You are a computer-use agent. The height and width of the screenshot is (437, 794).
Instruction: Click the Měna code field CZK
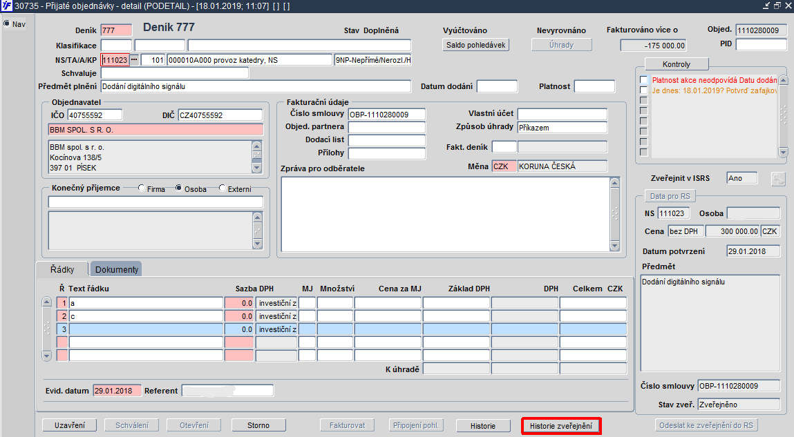(504, 166)
